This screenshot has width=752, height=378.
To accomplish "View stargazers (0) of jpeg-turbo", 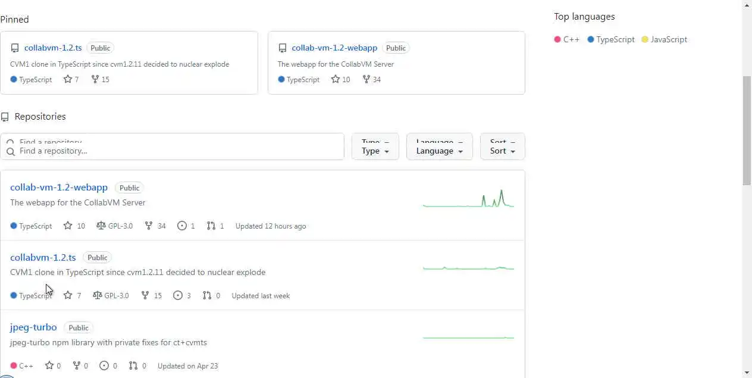I will (53, 365).
